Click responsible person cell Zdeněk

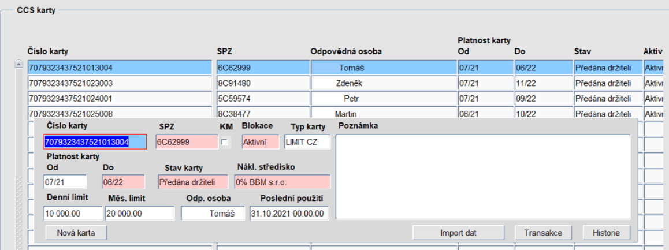[x=384, y=83]
